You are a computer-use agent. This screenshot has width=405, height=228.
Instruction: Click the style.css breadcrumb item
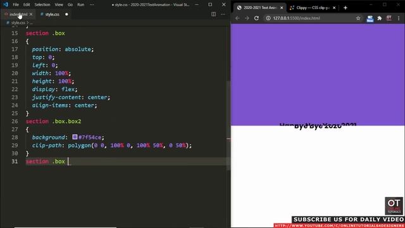pos(18,23)
